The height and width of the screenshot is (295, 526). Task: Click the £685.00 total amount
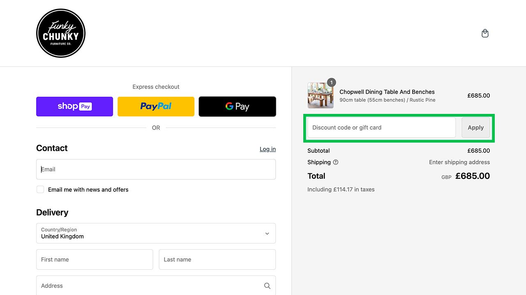point(473,176)
